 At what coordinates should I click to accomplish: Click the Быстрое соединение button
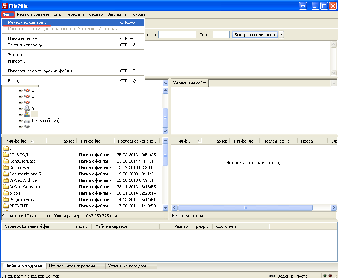(x=255, y=35)
